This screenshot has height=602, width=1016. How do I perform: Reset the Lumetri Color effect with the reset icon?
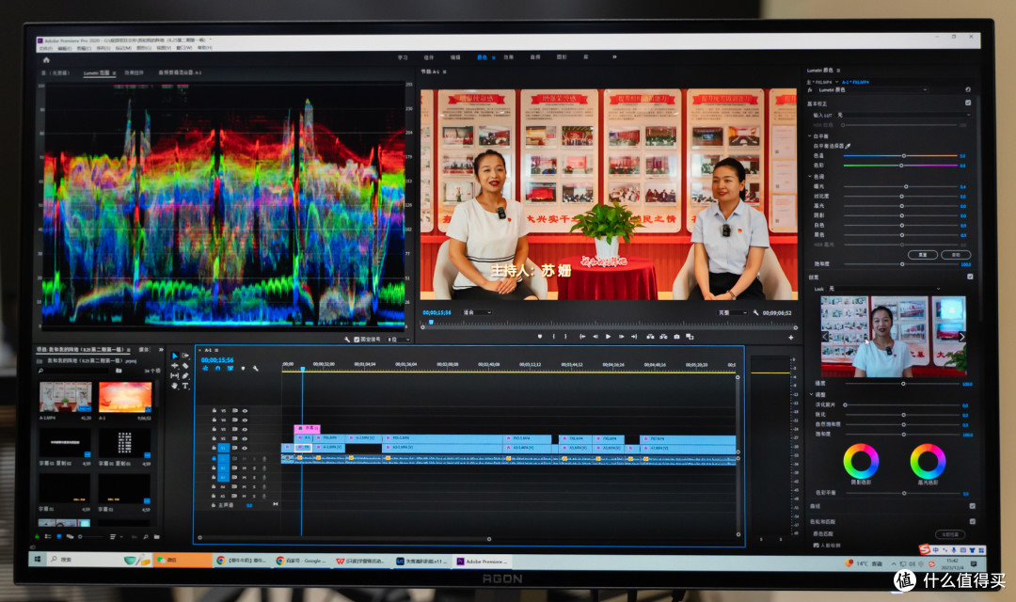point(968,89)
